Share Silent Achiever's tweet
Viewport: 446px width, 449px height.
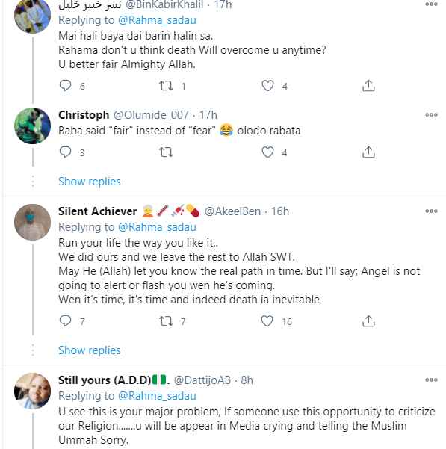click(368, 321)
